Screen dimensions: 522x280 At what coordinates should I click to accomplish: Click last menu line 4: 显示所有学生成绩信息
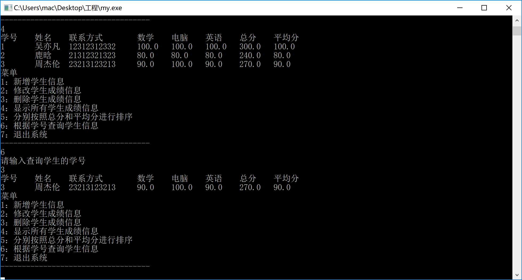click(x=50, y=231)
